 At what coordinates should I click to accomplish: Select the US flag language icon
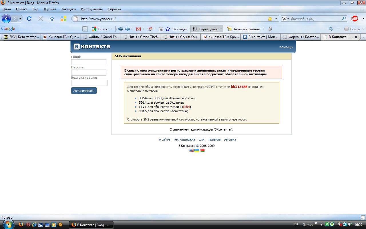pyautogui.click(x=191, y=151)
